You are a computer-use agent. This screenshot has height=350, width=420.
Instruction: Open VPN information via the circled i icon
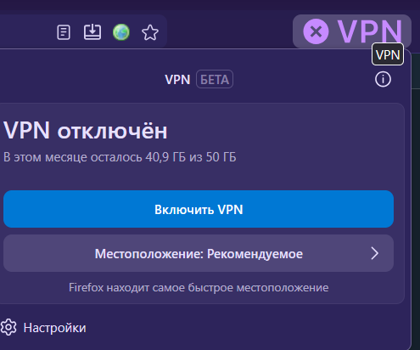coord(383,79)
